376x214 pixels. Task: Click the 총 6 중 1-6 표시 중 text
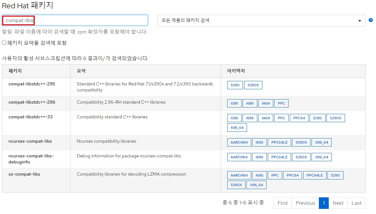(x=243, y=203)
